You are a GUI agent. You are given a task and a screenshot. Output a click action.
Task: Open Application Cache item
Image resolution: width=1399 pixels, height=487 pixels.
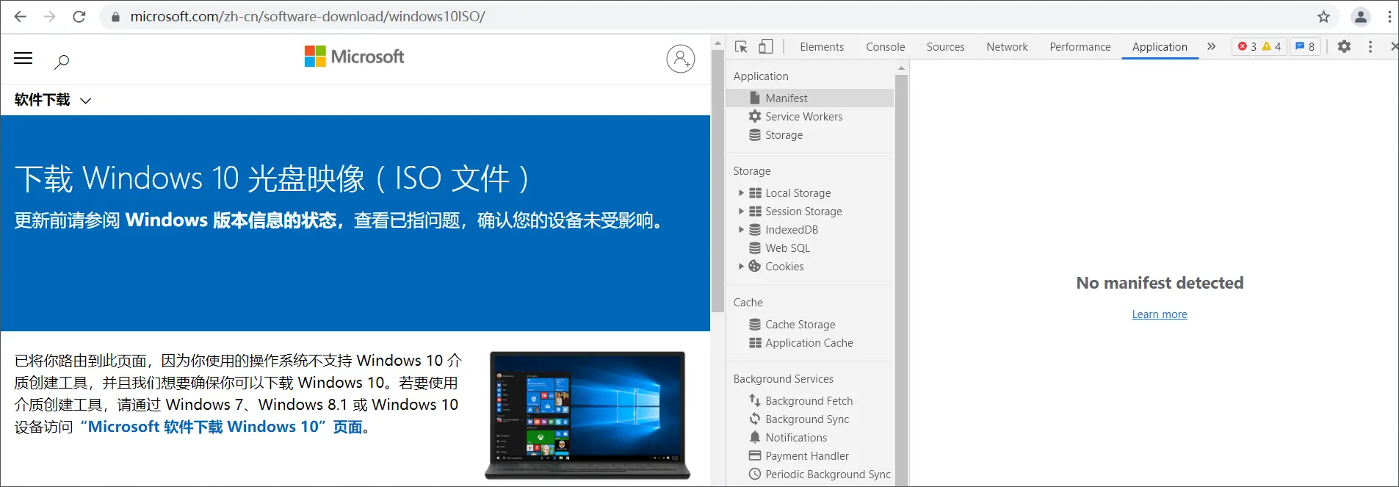click(x=809, y=342)
